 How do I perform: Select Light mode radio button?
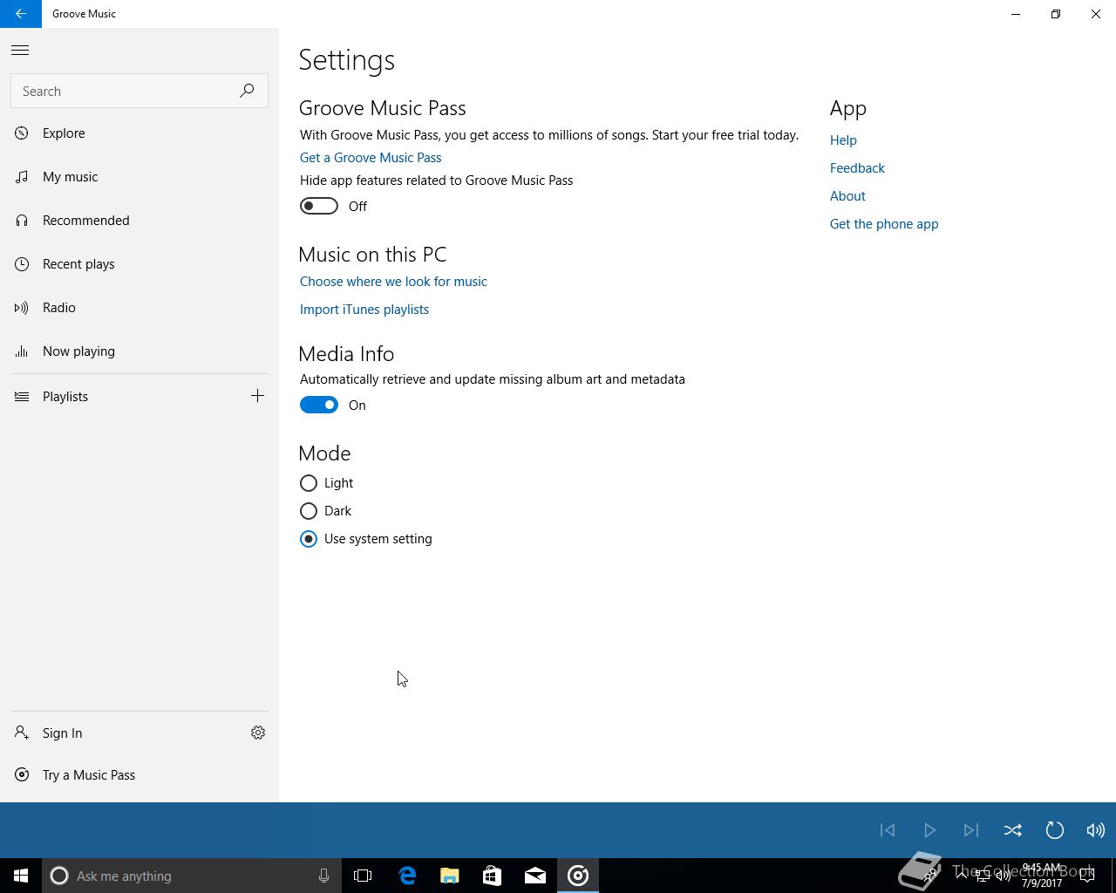coord(309,483)
